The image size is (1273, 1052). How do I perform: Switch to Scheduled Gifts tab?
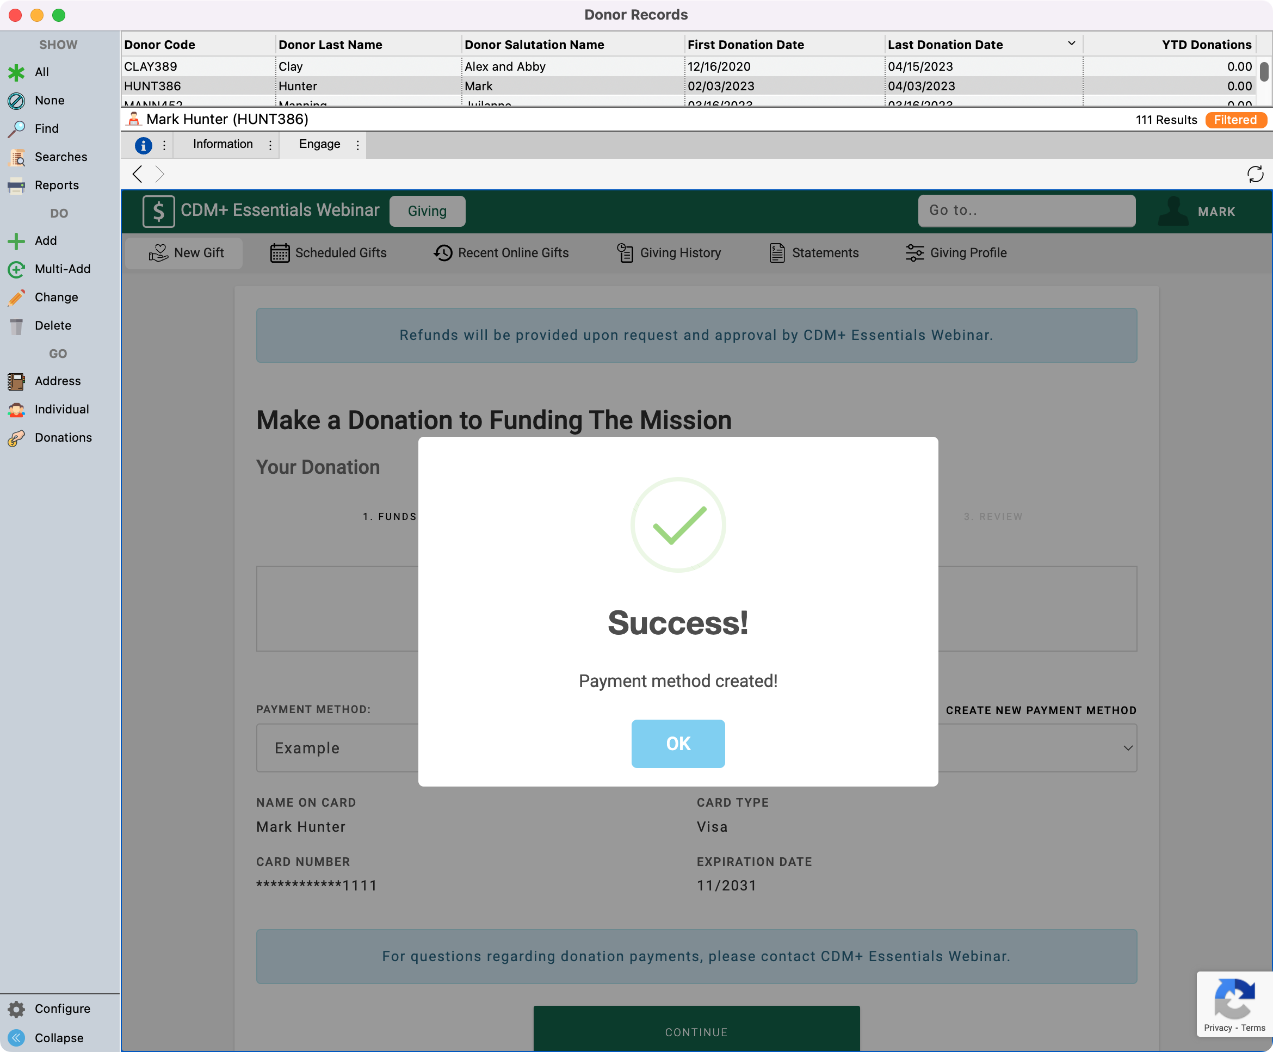pos(329,253)
